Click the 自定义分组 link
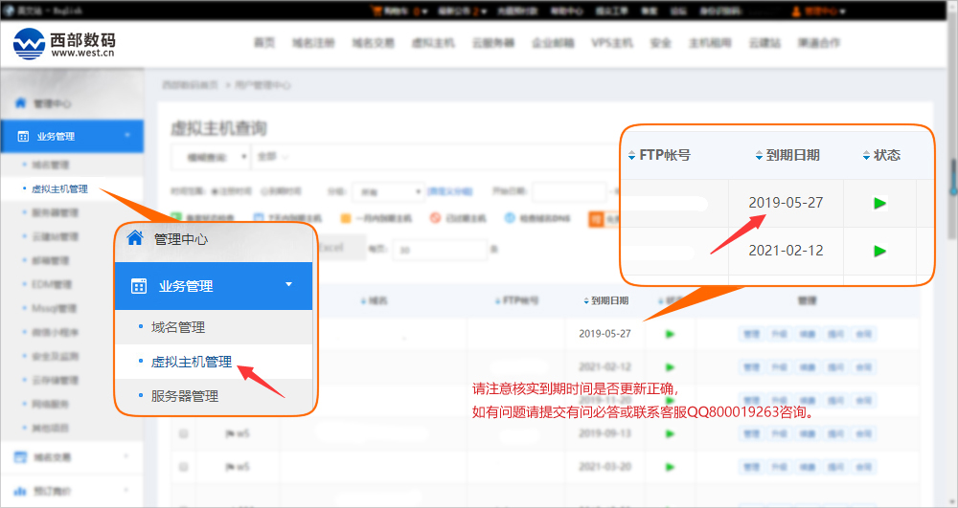The image size is (958, 508). (449, 191)
